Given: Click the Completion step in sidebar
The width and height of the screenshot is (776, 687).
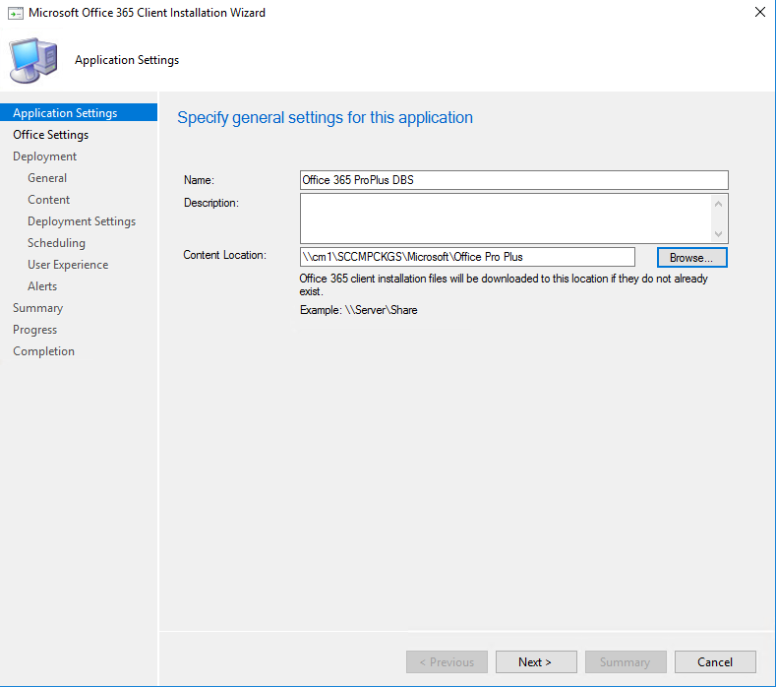Looking at the screenshot, I should 43,351.
